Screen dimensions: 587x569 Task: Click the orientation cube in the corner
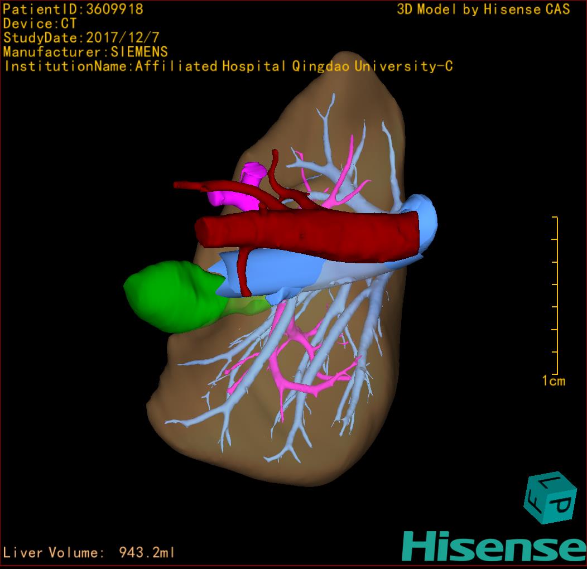tap(550, 498)
